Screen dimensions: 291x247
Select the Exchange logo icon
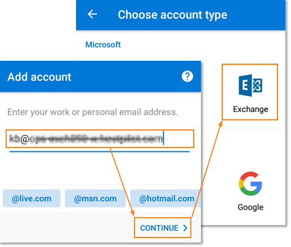pyautogui.click(x=250, y=86)
